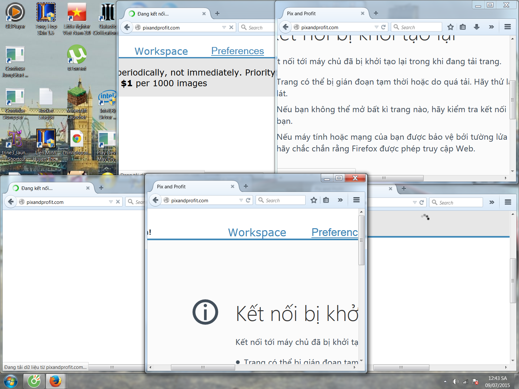Click the bookmark star in the top-right window

click(x=451, y=27)
